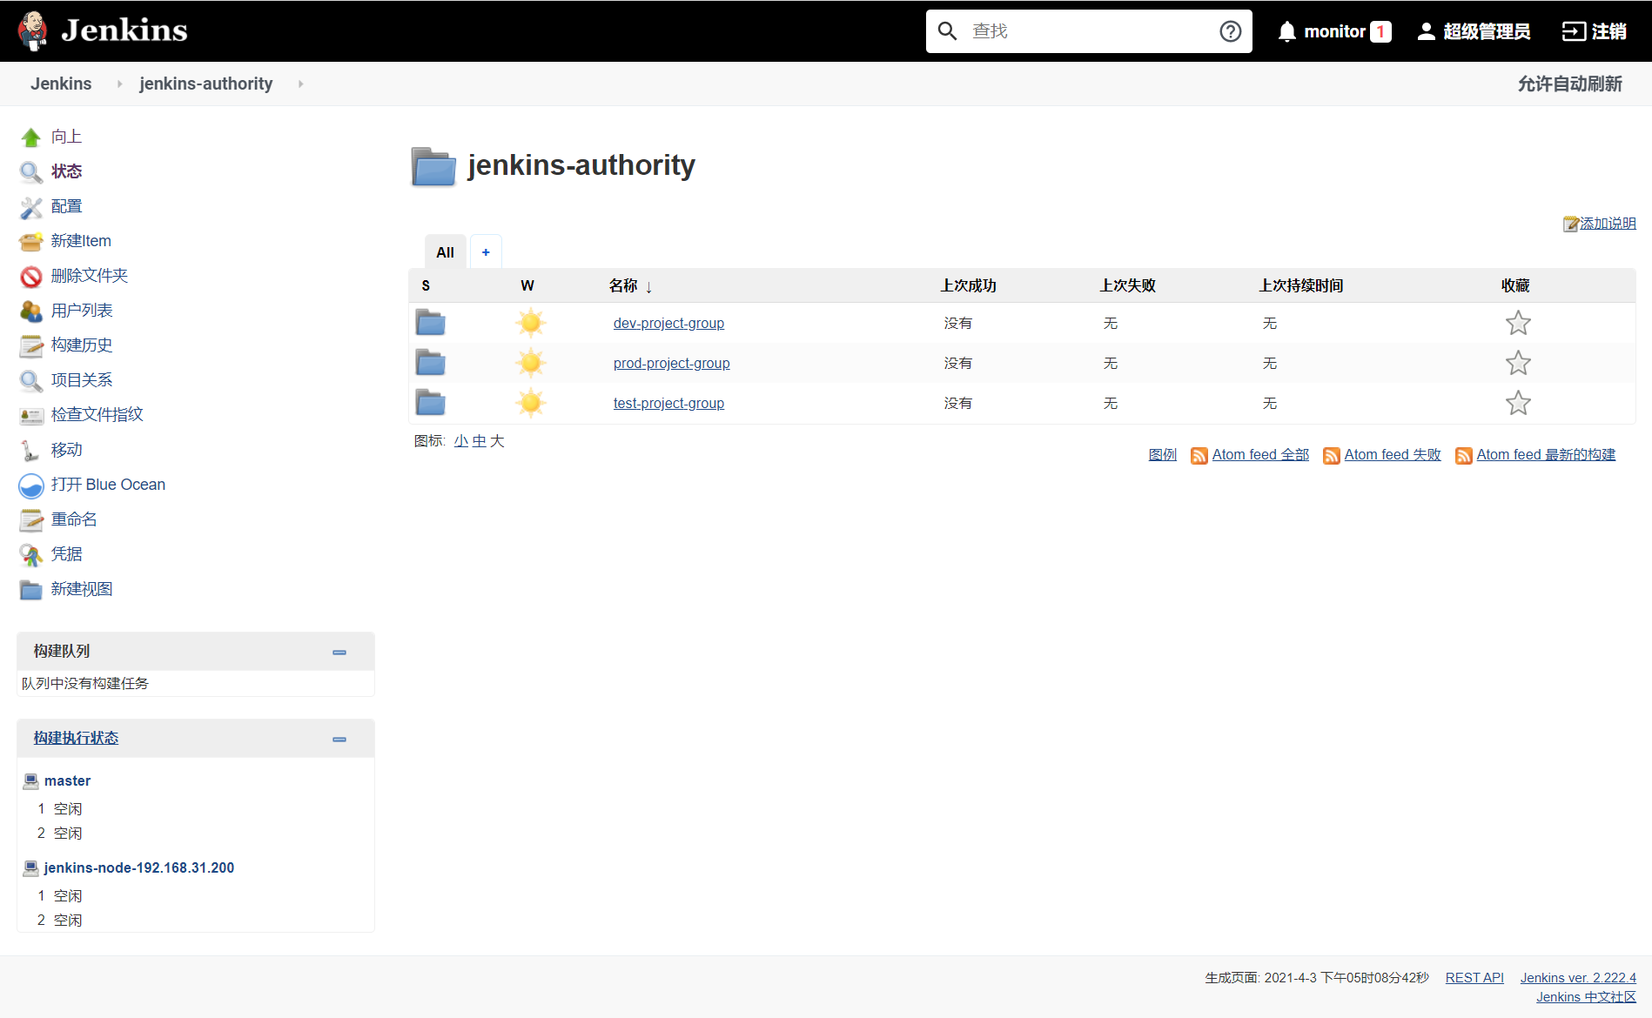The image size is (1652, 1018).
Task: Open 新建Item in sidebar
Action: (81, 241)
